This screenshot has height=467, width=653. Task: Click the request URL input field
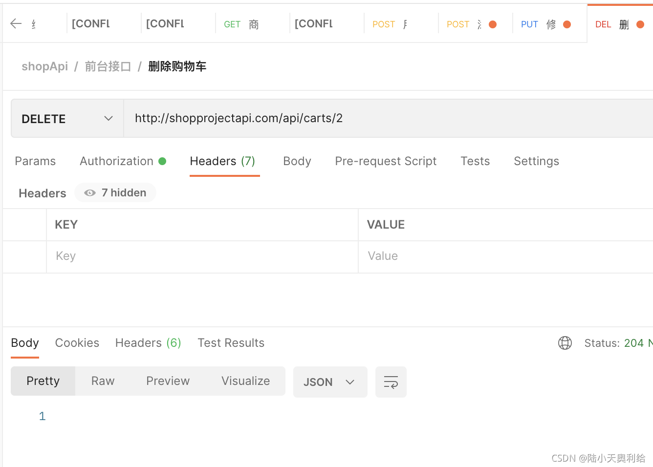click(x=389, y=118)
